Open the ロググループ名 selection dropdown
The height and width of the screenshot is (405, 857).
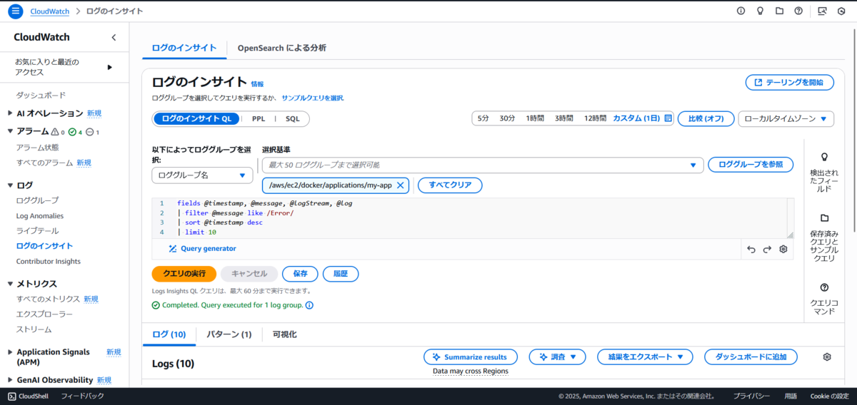click(202, 175)
